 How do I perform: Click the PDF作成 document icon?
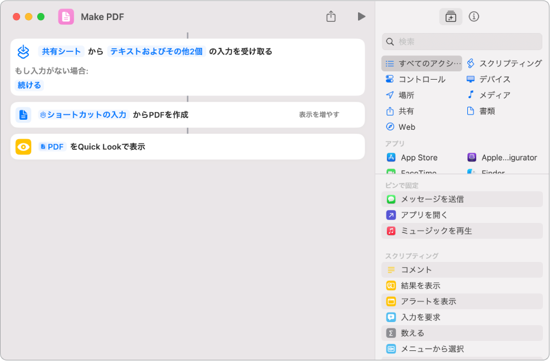[24, 115]
